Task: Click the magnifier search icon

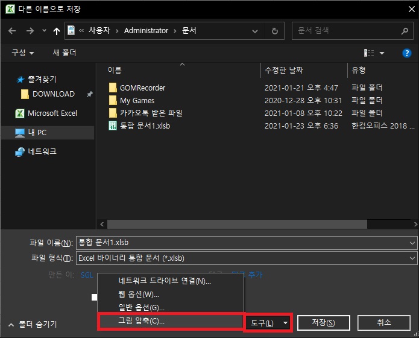Action: [405, 31]
